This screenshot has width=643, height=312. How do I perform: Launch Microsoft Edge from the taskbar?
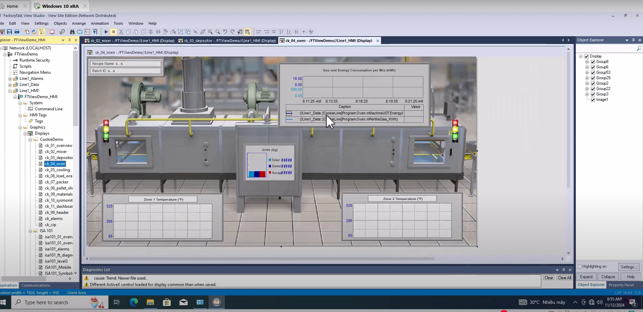(134, 302)
